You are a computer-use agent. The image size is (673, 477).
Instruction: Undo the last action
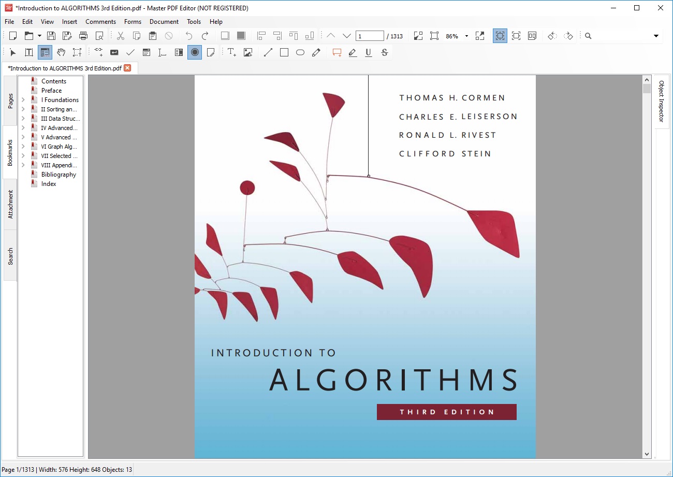(188, 36)
